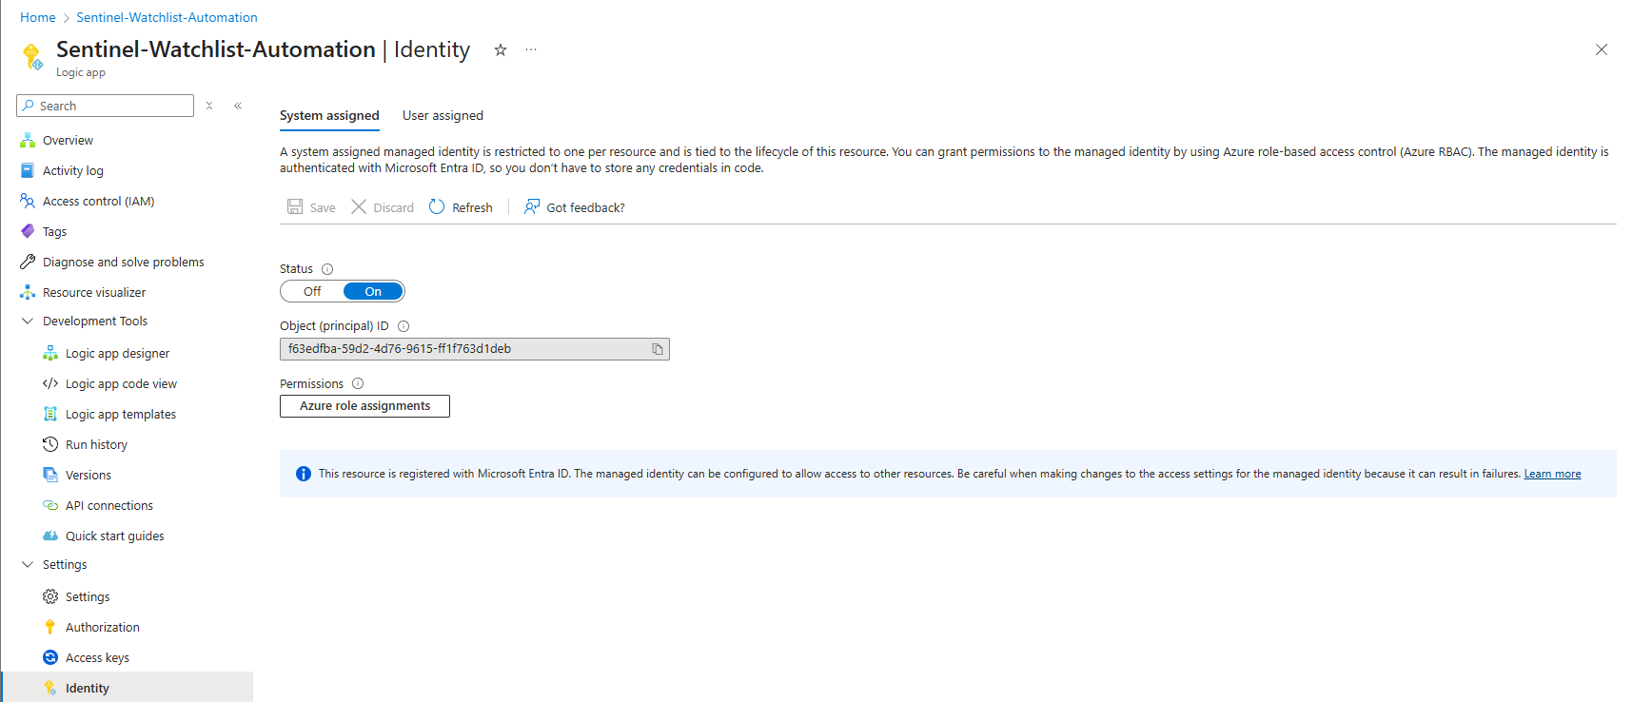Screen dimensions: 1633x702
Task: Open Logic app designer from sidebar
Action: point(117,353)
